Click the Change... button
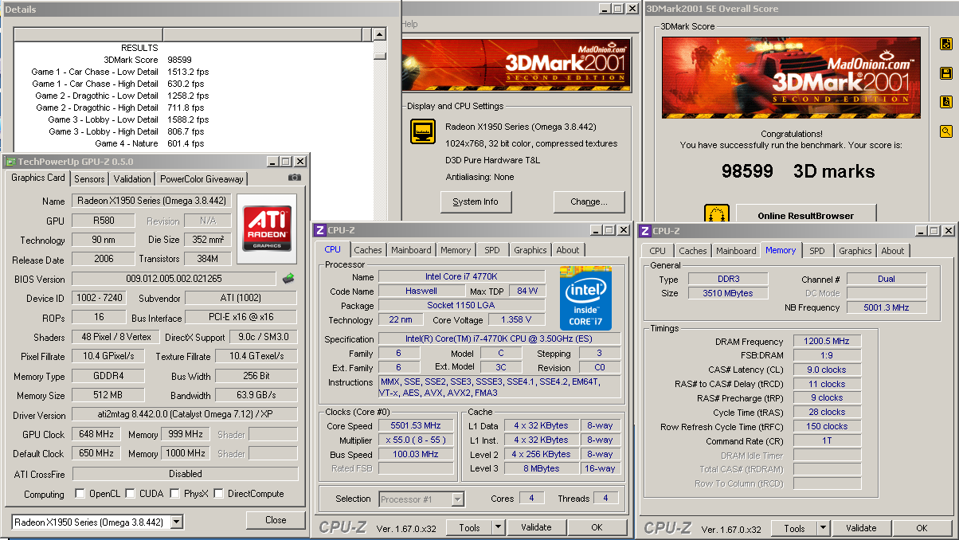 (589, 202)
